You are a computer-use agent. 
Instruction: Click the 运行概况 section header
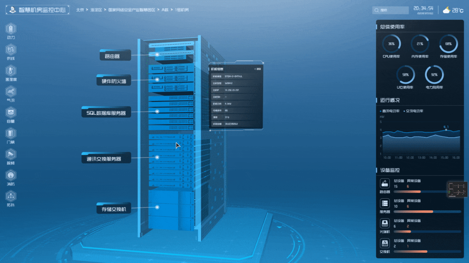tap(390, 100)
